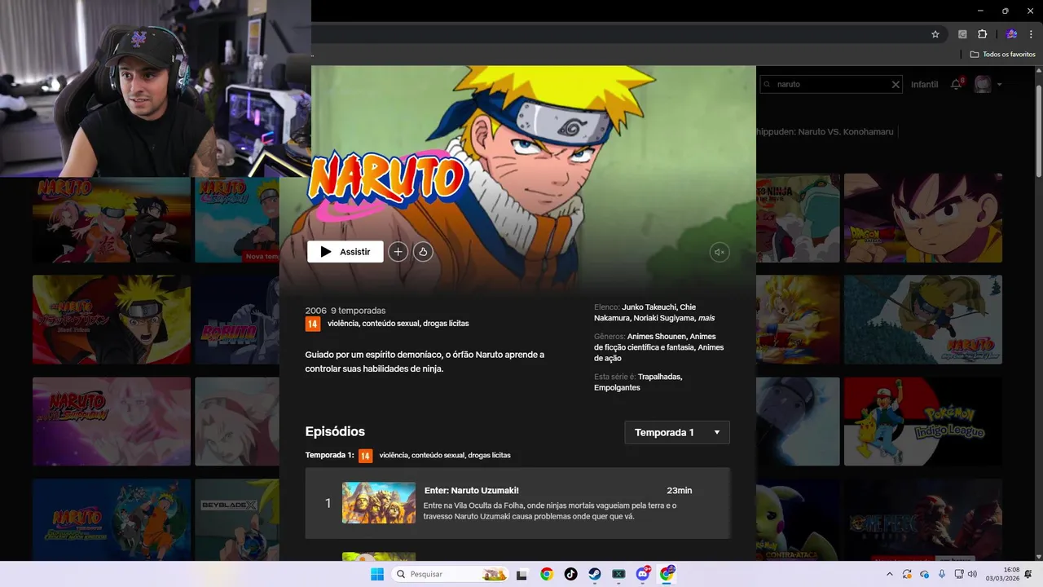Image resolution: width=1043 pixels, height=587 pixels.
Task: Open the Chrome three-dot menu
Action: pyautogui.click(x=1031, y=34)
